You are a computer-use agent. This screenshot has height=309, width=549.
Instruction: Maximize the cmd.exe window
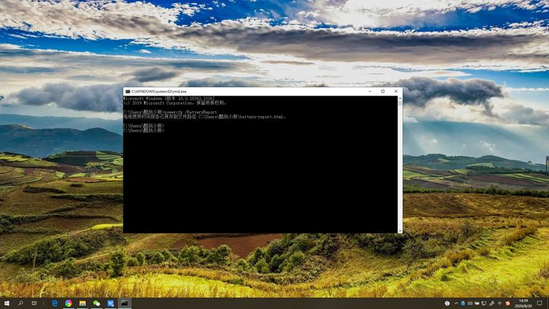[383, 91]
